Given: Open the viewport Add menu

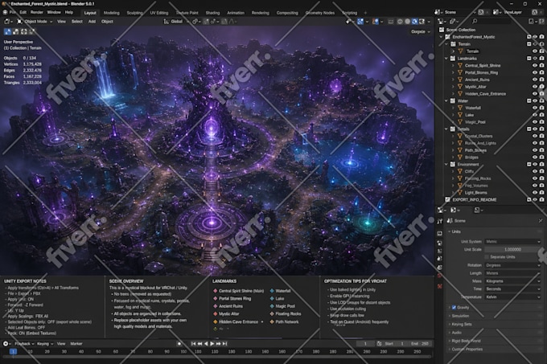Looking at the screenshot, I should point(92,22).
